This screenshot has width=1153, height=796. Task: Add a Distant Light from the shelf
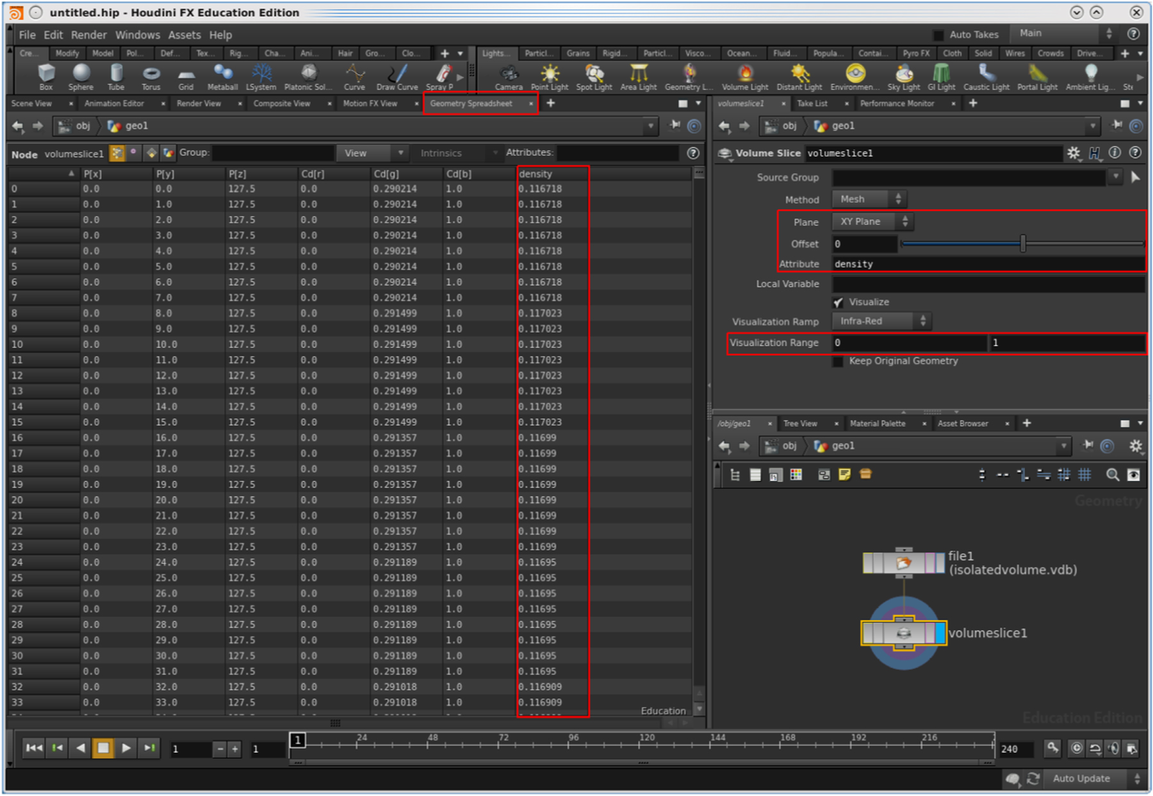pos(799,76)
